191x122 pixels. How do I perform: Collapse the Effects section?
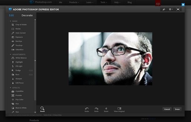(x=10, y=88)
